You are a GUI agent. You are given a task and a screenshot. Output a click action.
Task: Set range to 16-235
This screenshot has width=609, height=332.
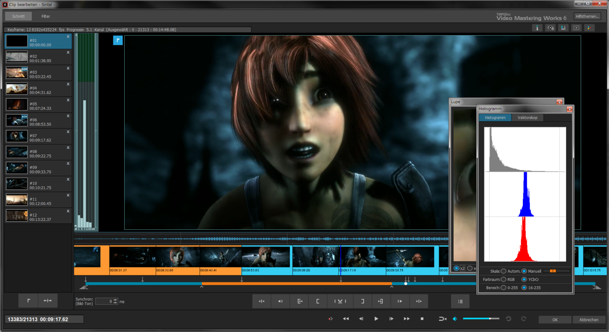click(x=524, y=287)
